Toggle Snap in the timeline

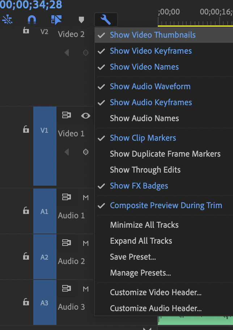click(31, 20)
